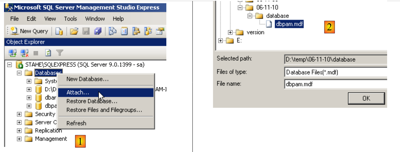Click the Object Explorer filter funnel icon
This screenshot has height=152, width=400.
(x=60, y=53)
